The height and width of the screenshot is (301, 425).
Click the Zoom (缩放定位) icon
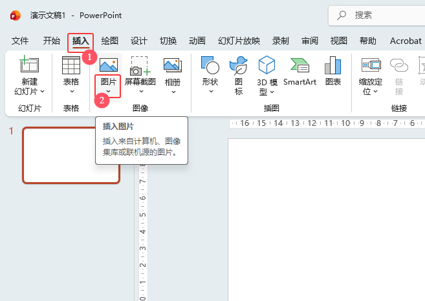coord(371,65)
